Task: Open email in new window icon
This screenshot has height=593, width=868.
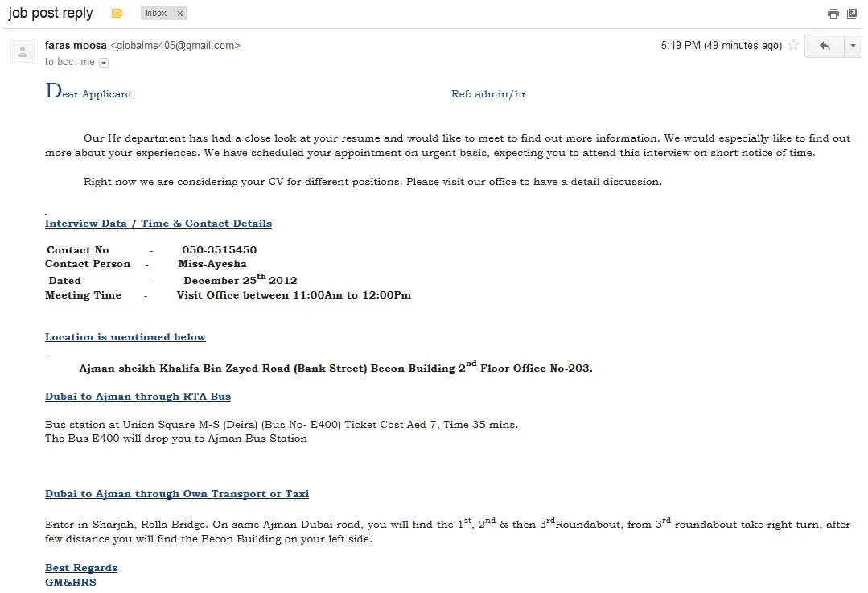Action: click(x=852, y=14)
